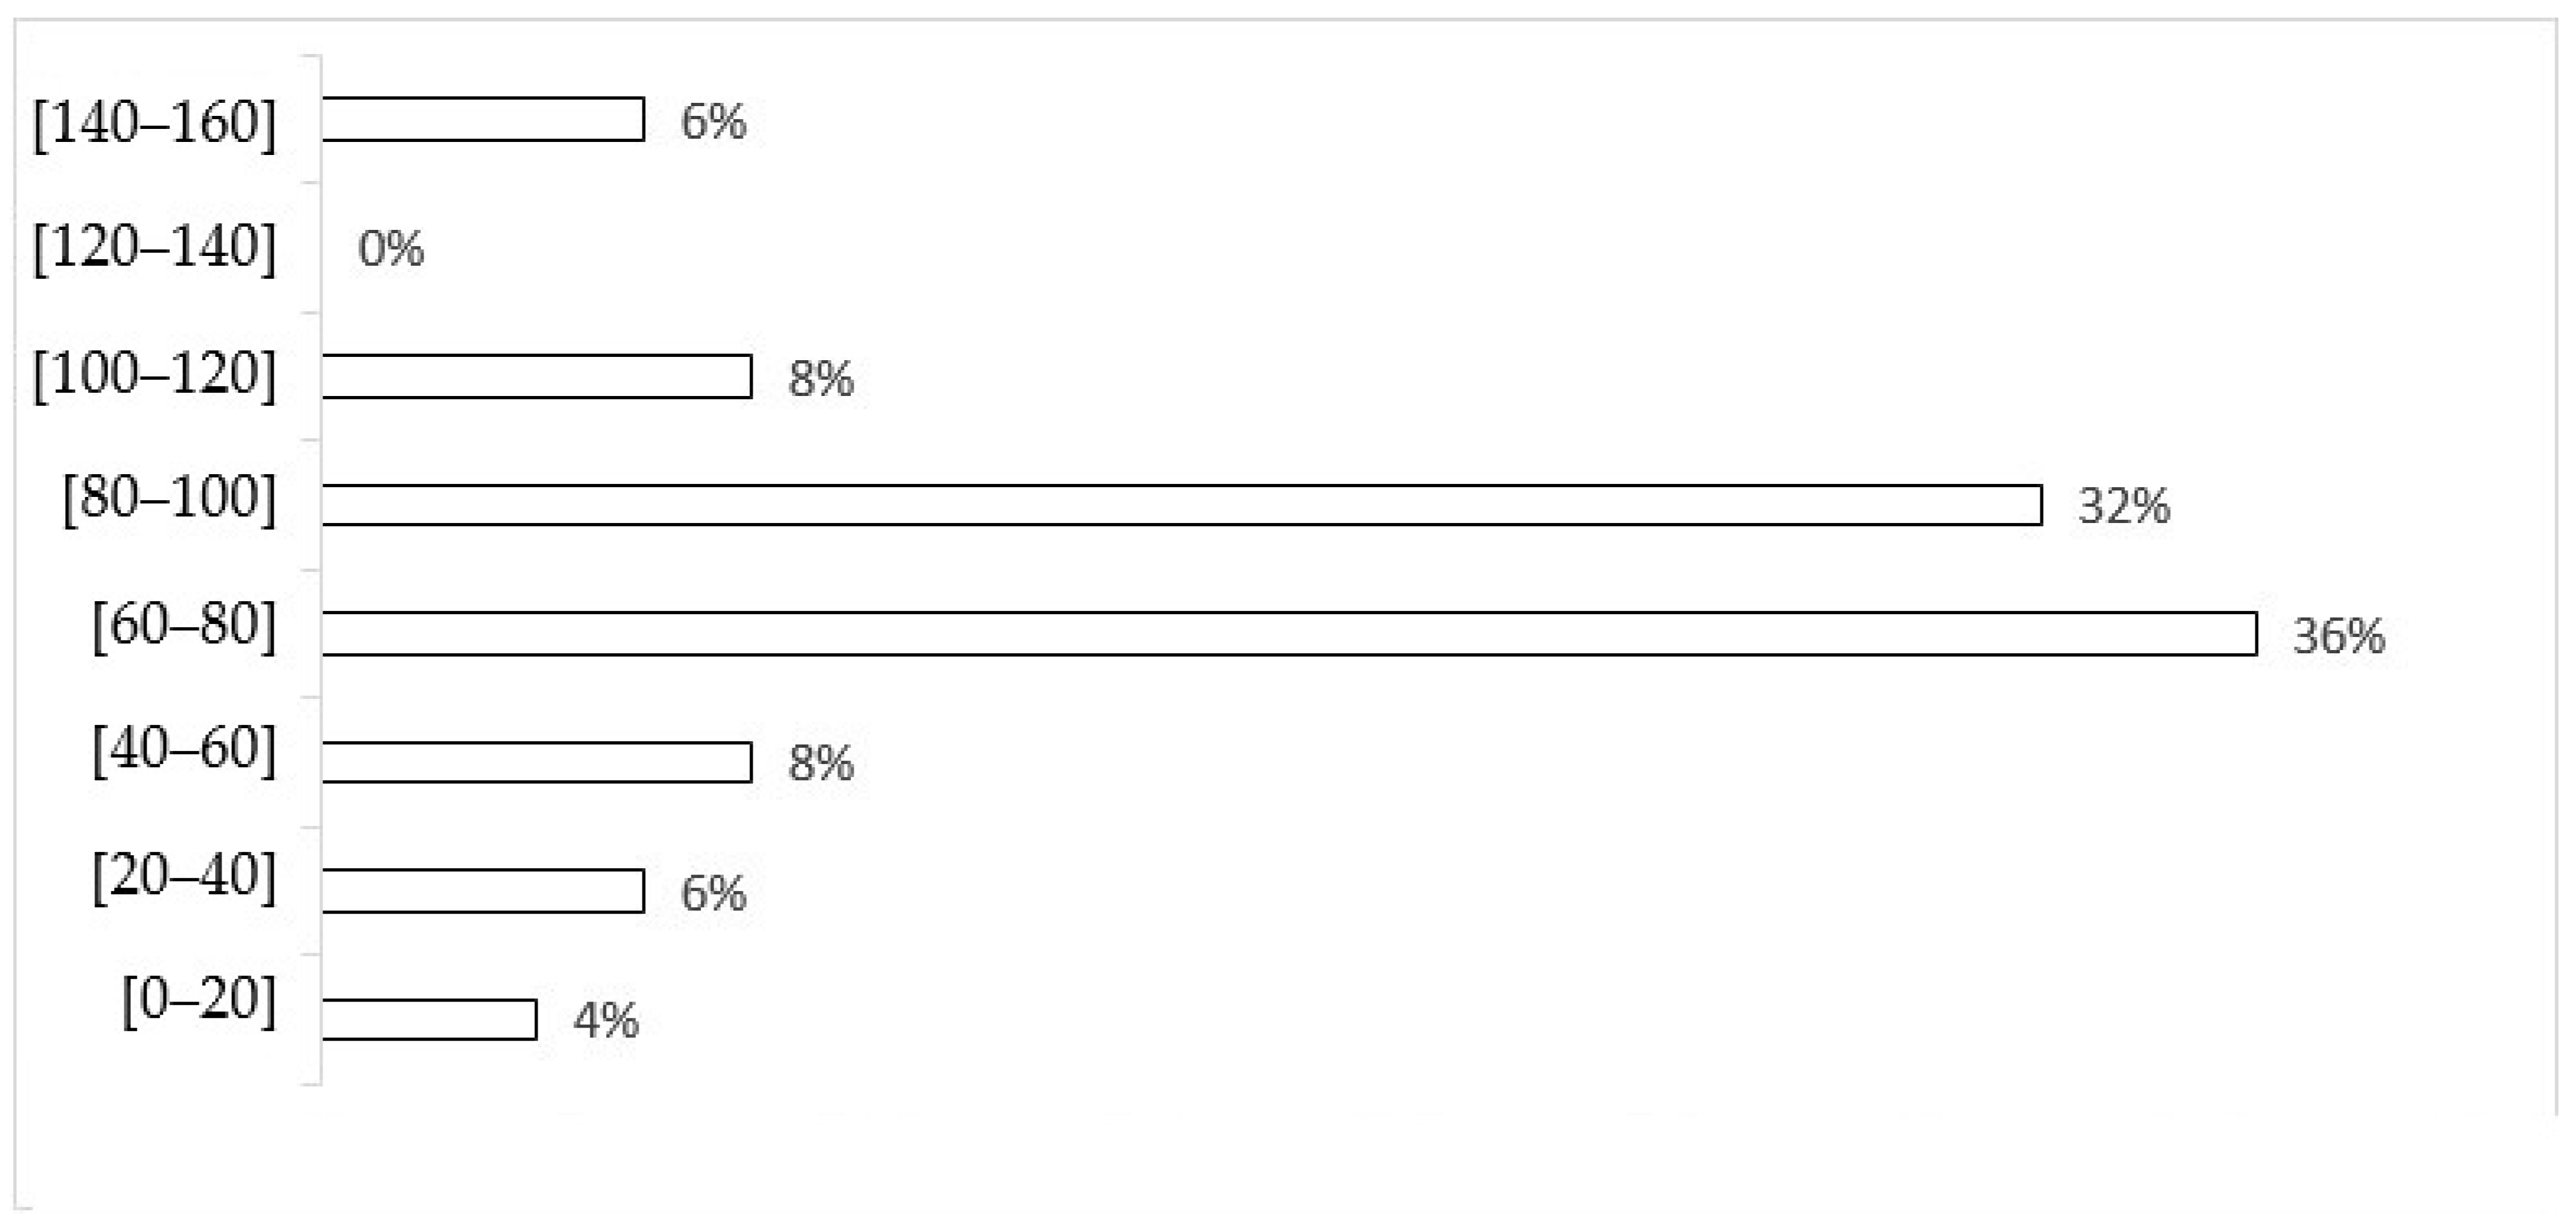The width and height of the screenshot is (2576, 1227).
Task: Select the longest bar, [60–80]
Action: tap(1289, 634)
